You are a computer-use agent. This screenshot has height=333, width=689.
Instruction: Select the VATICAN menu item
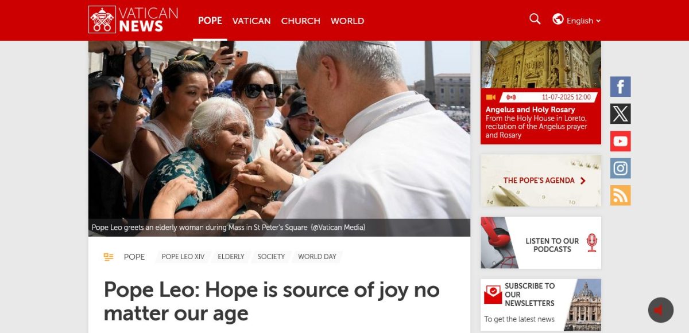251,21
